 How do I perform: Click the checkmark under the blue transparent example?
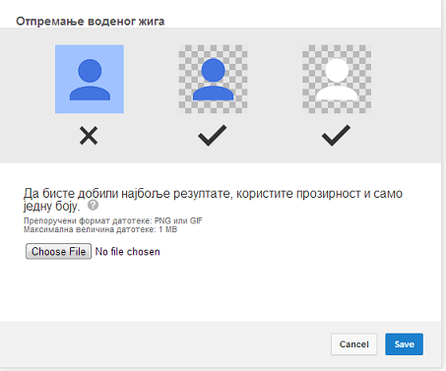click(213, 135)
